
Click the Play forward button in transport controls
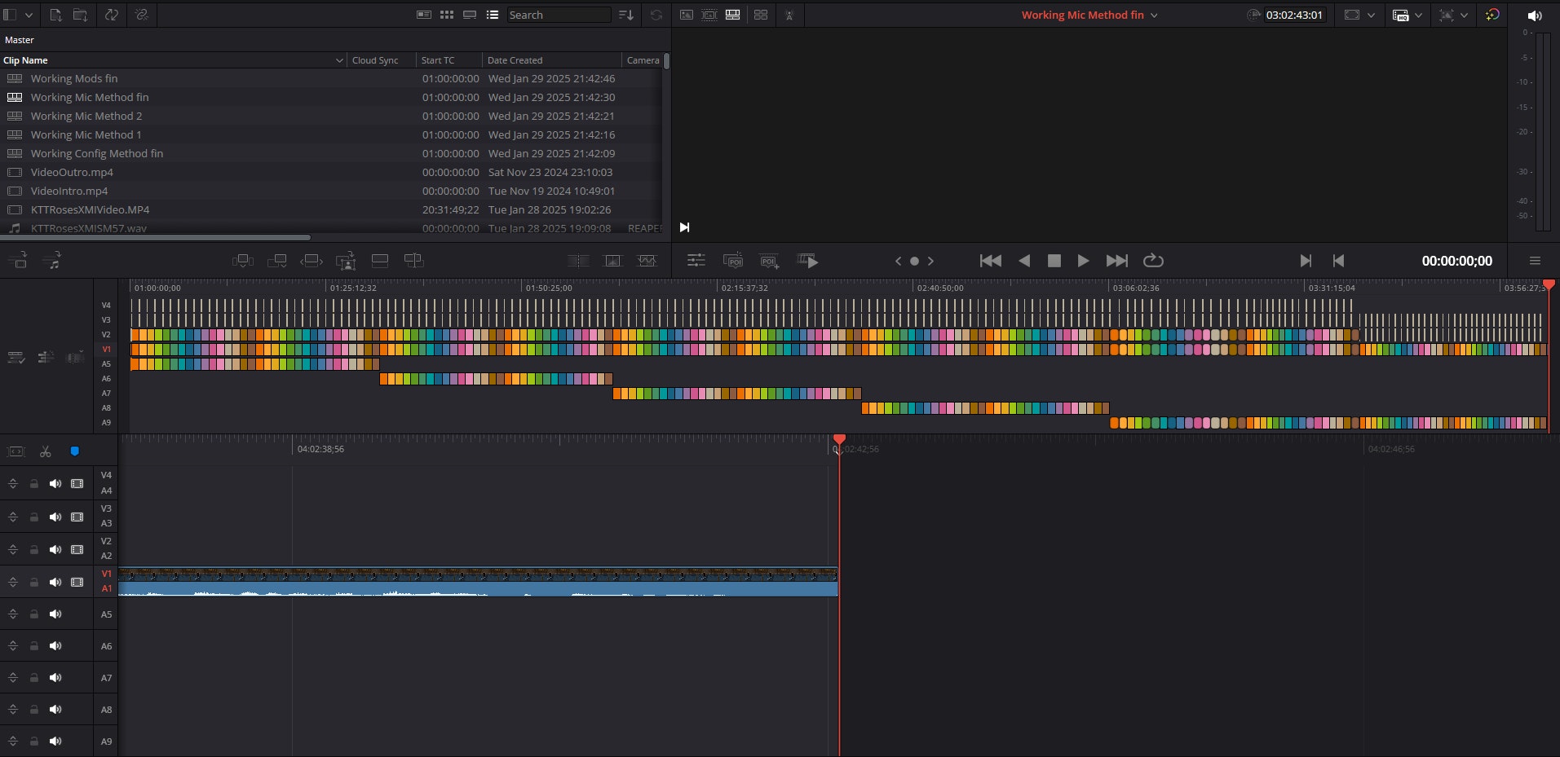point(1083,261)
